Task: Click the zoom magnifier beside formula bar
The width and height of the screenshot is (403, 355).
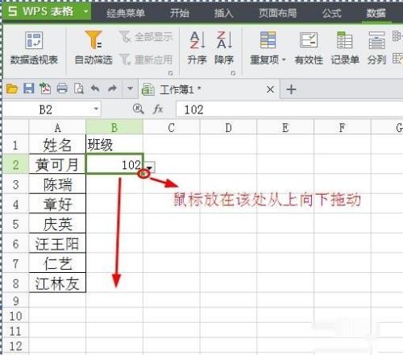Action: click(138, 109)
